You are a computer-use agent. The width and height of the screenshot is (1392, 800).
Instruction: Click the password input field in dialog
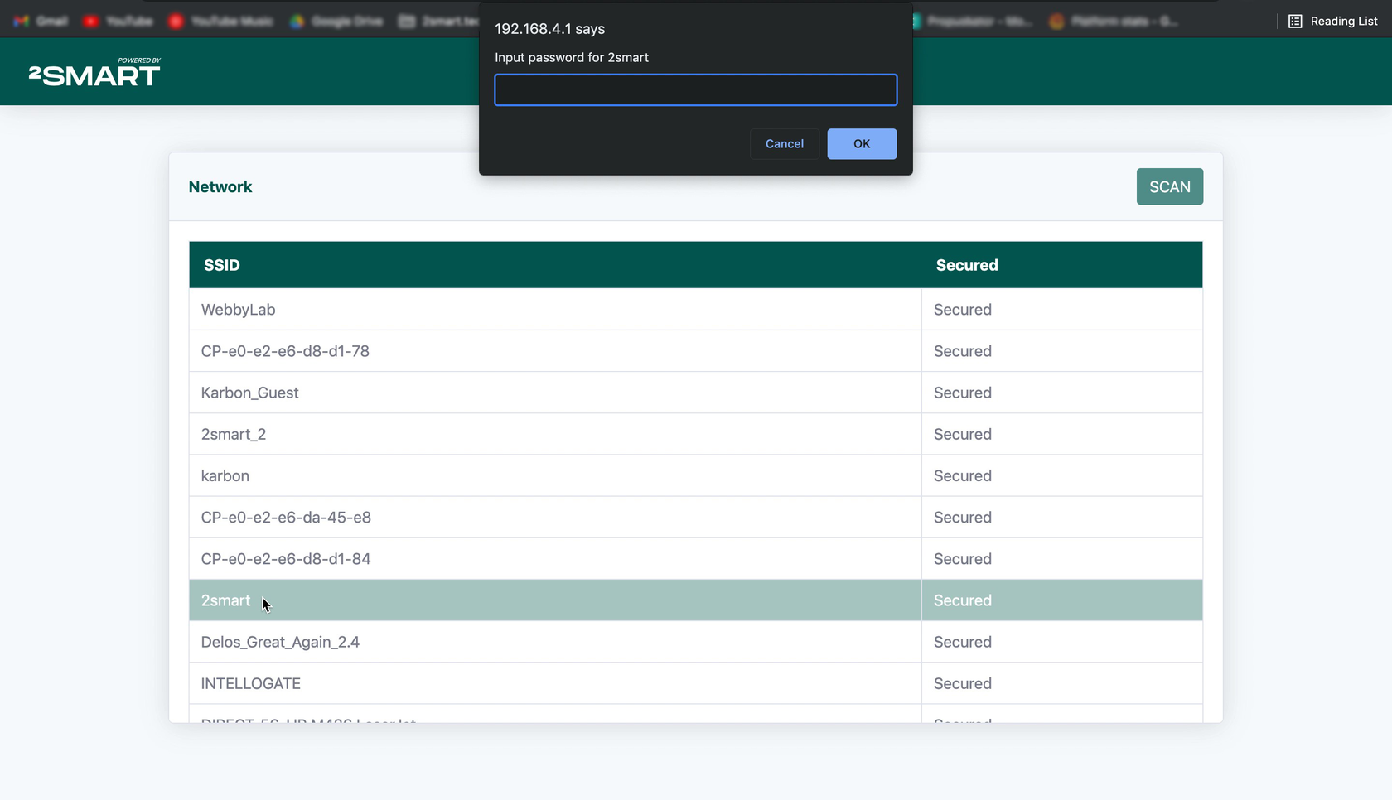(x=695, y=89)
